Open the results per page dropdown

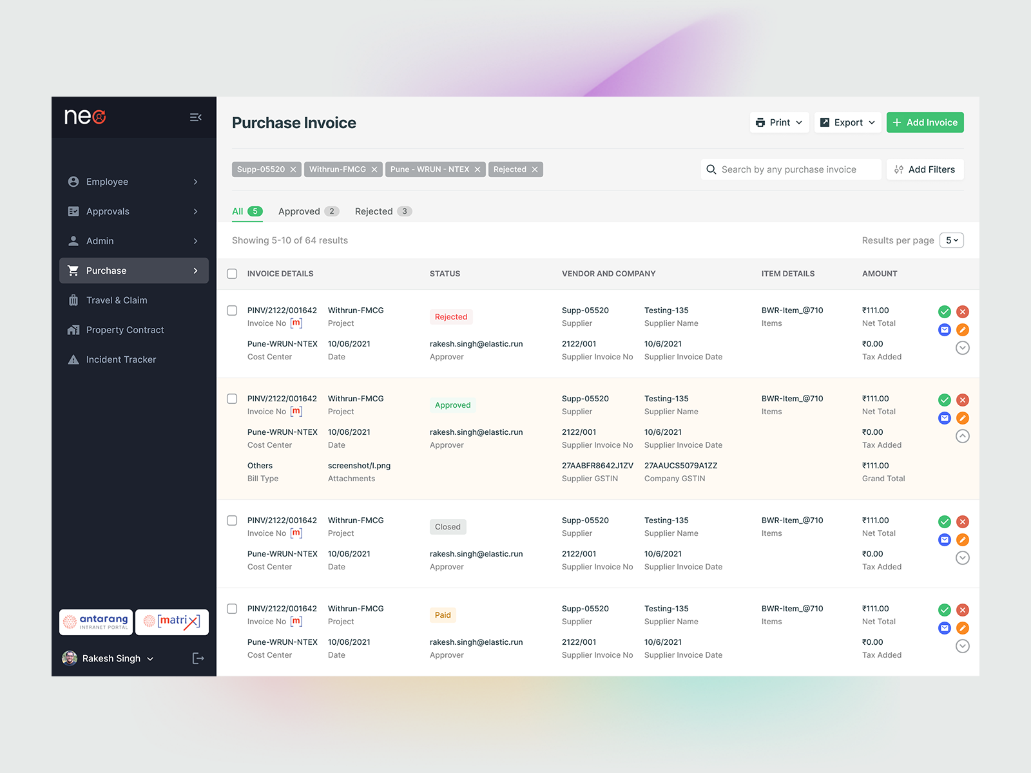coord(952,240)
